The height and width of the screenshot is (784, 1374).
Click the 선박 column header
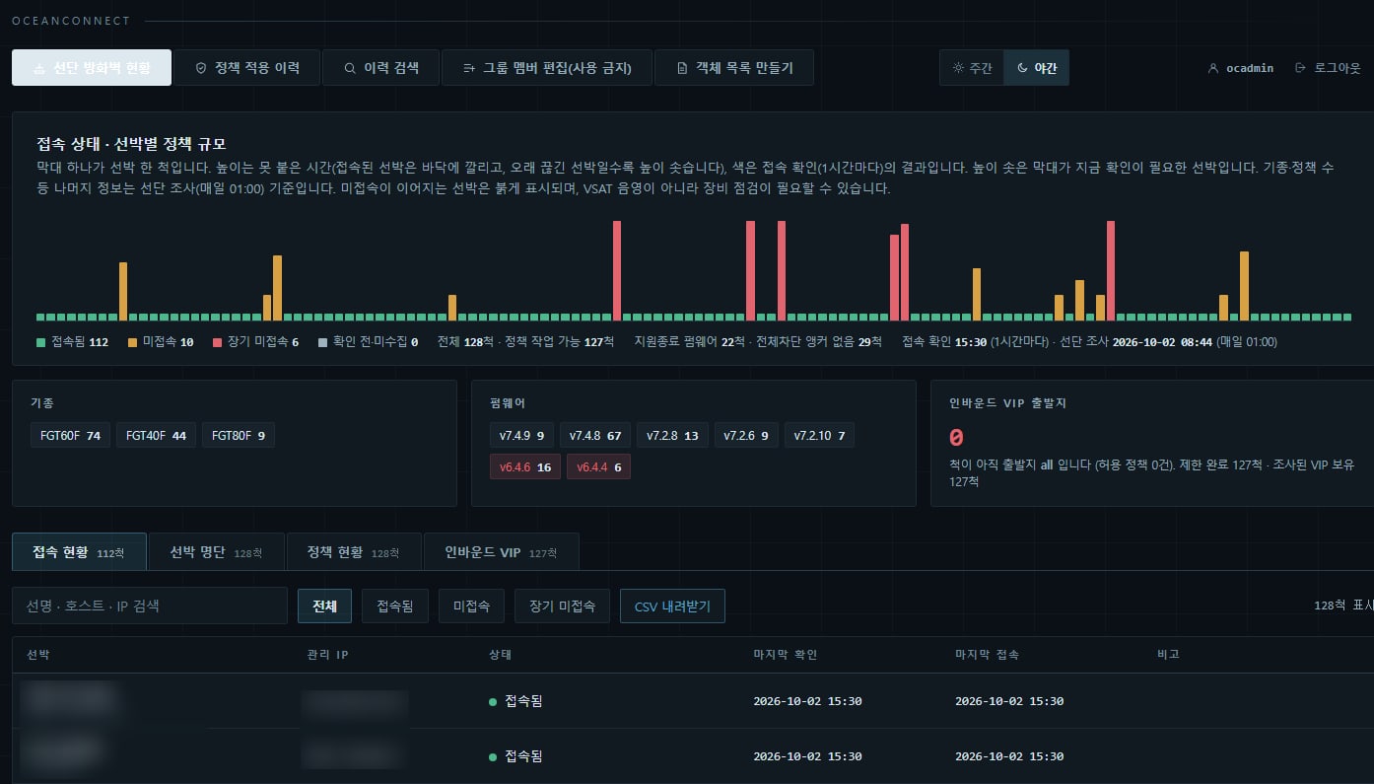point(37,655)
